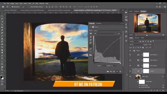The image size is (167, 94).
Task: Toggle Show Transform Controls checkbox
Action: (29, 7)
